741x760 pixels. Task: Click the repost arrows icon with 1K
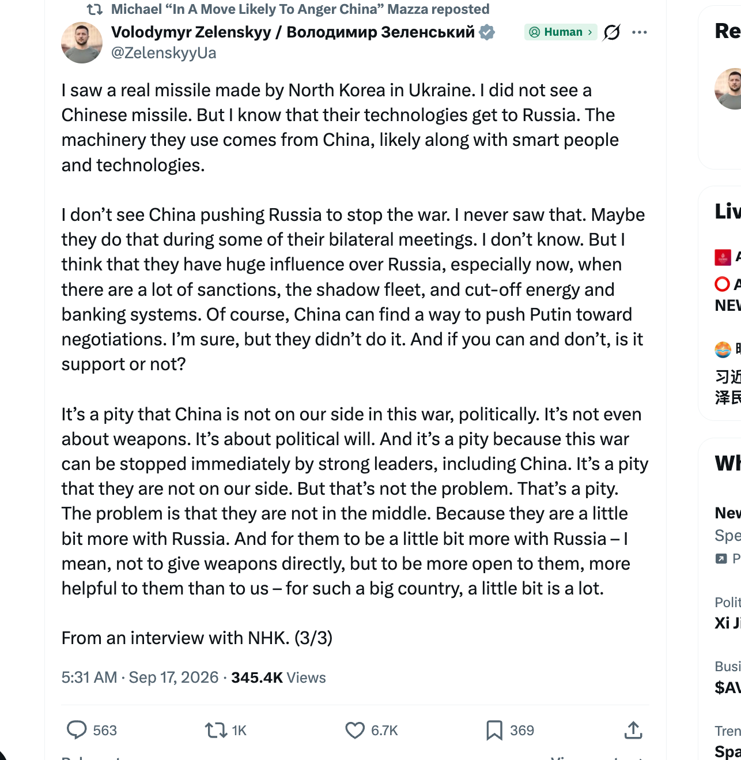tap(216, 731)
